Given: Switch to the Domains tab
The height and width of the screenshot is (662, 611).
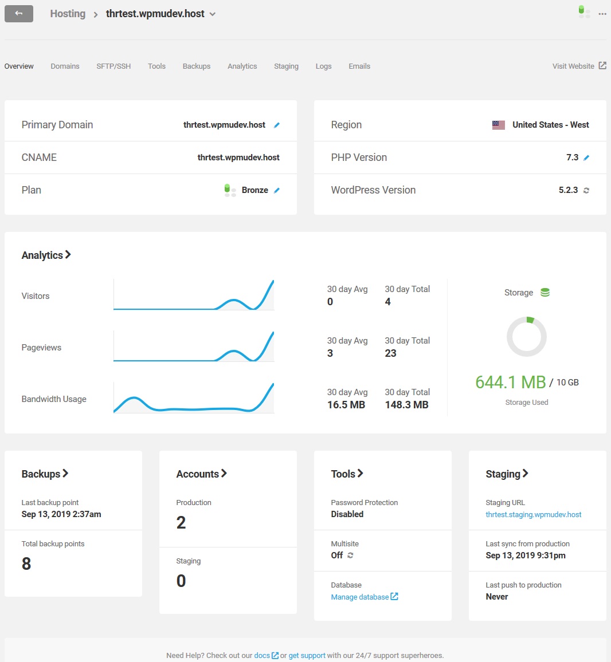Looking at the screenshot, I should pyautogui.click(x=65, y=66).
